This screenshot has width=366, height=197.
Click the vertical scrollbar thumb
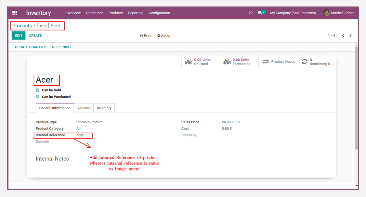pyautogui.click(x=357, y=98)
